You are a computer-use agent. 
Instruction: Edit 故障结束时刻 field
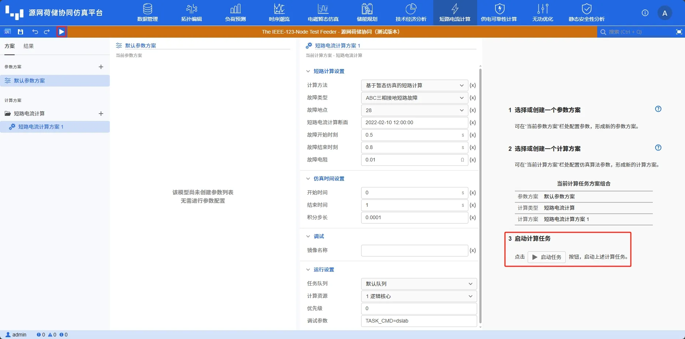[415, 148]
